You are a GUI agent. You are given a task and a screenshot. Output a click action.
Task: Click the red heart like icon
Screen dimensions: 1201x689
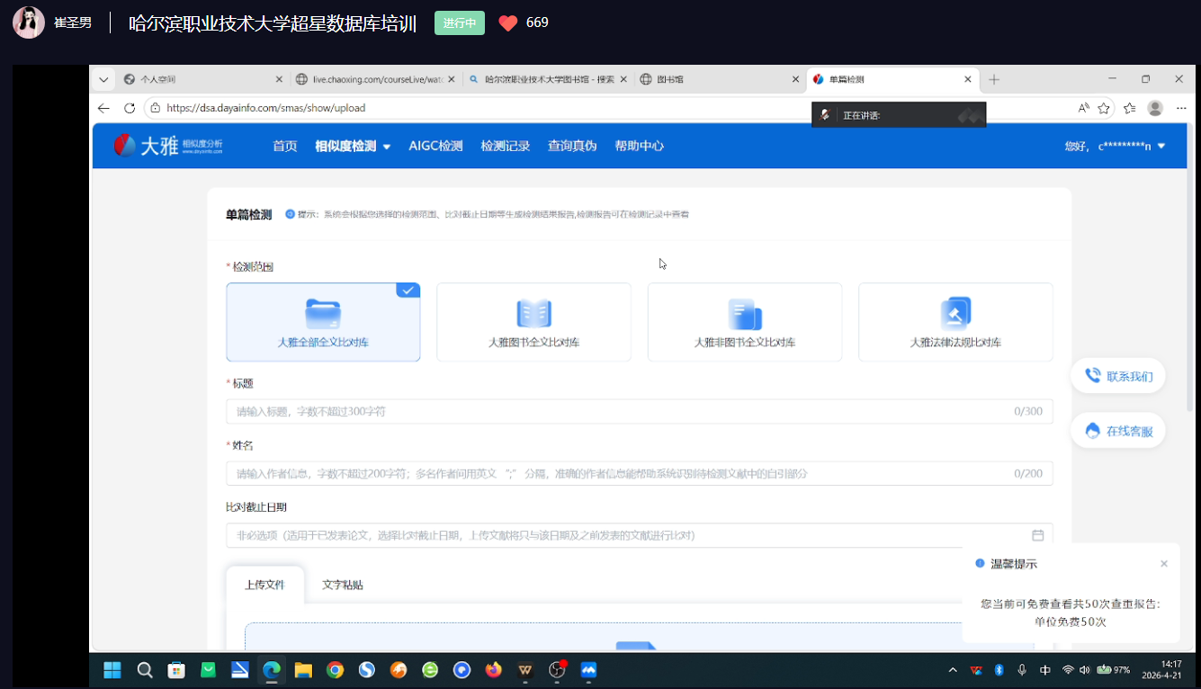(x=508, y=23)
